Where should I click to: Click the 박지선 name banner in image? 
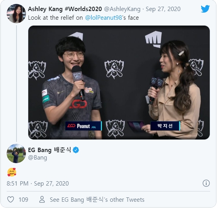click(165, 126)
